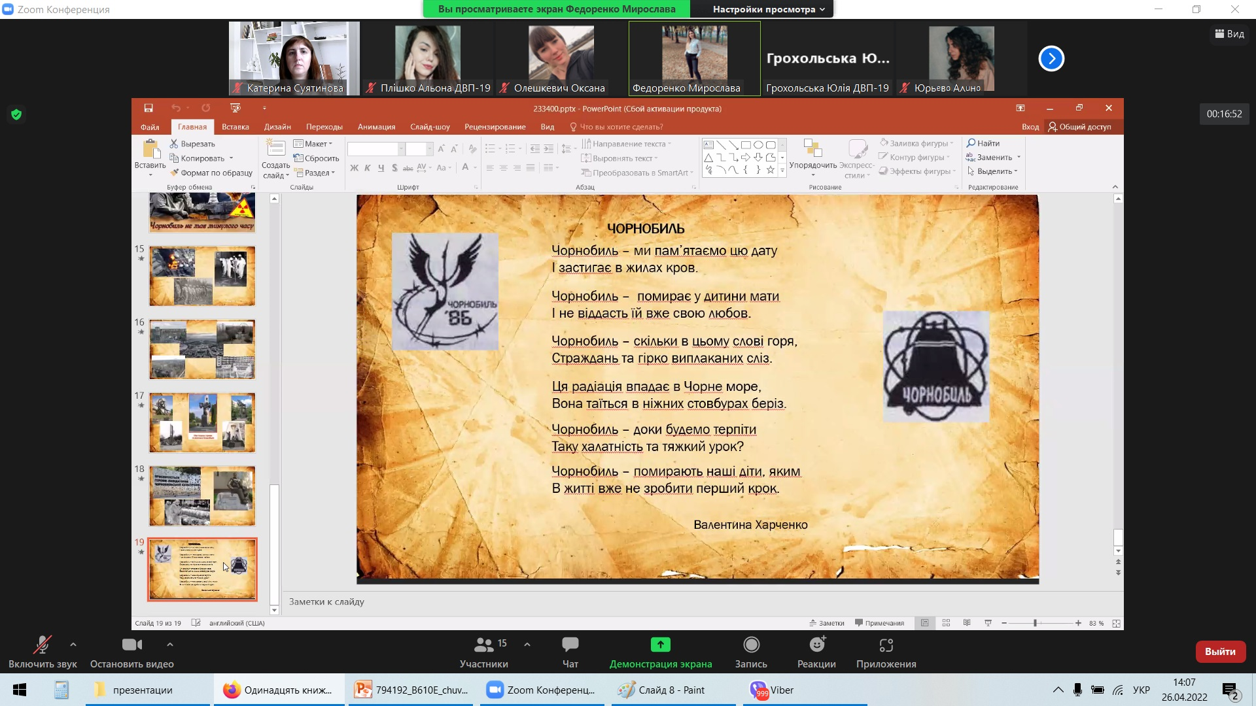The width and height of the screenshot is (1256, 706).
Task: Justify text in paragraph group
Action: (x=531, y=168)
